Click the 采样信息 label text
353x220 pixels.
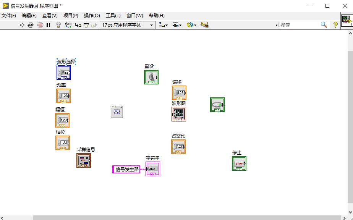[x=86, y=149]
